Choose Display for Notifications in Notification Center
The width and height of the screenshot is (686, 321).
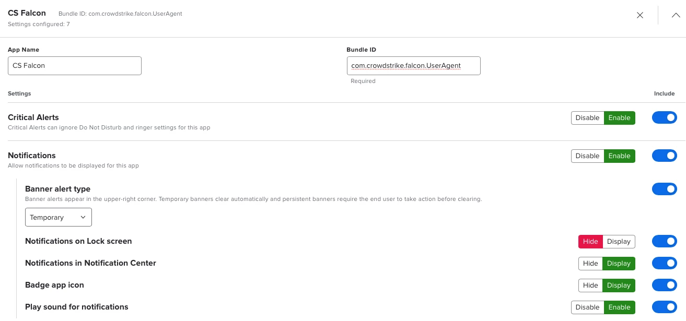[619, 264]
